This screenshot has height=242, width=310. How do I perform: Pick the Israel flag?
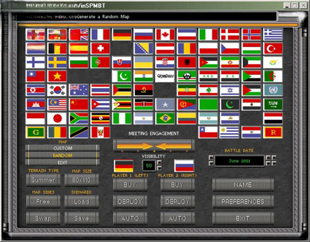point(230,90)
